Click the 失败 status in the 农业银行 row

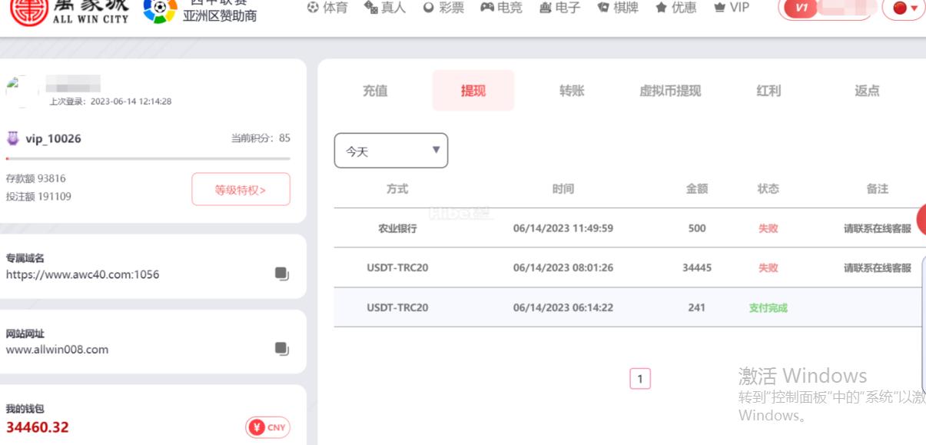coord(768,228)
